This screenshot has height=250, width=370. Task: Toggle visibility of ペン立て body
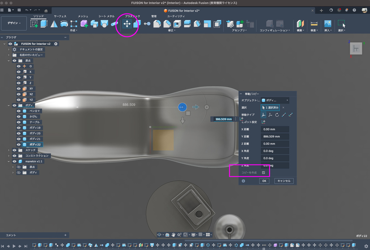18,111
